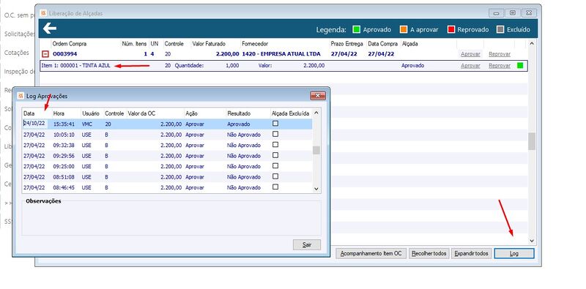This screenshot has width=586, height=289.
Task: Click the Log Aprovações window icon
Action: (21, 96)
